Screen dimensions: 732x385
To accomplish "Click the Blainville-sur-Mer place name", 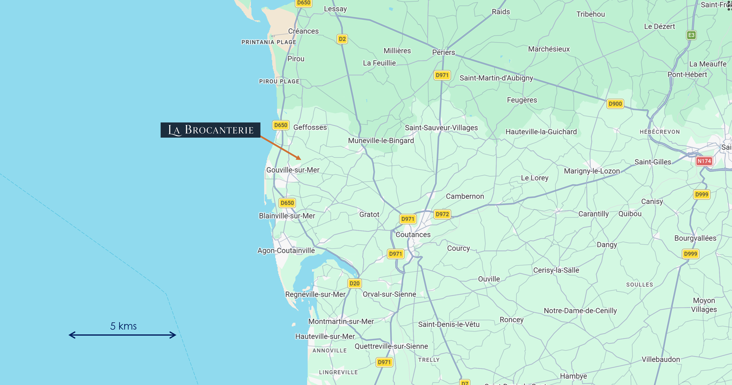I will click(x=287, y=216).
